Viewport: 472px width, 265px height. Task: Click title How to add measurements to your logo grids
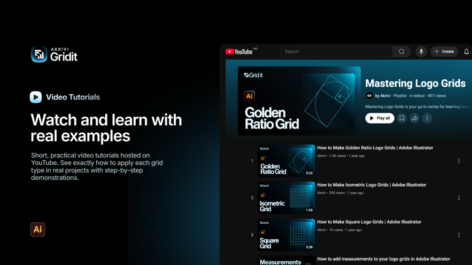[x=384, y=259]
